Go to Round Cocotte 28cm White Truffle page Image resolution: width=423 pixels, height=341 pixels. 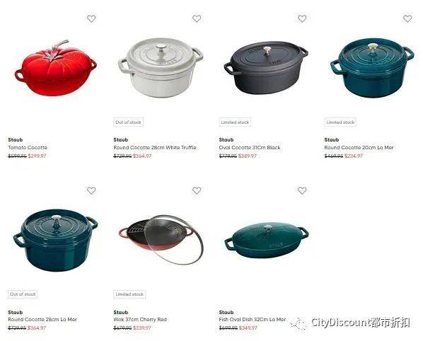click(x=155, y=148)
